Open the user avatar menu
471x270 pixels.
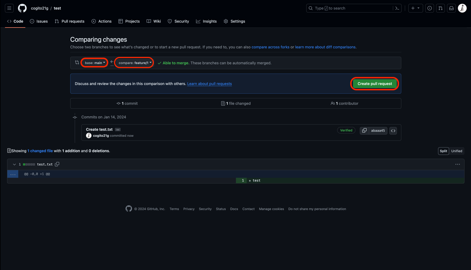pyautogui.click(x=462, y=8)
